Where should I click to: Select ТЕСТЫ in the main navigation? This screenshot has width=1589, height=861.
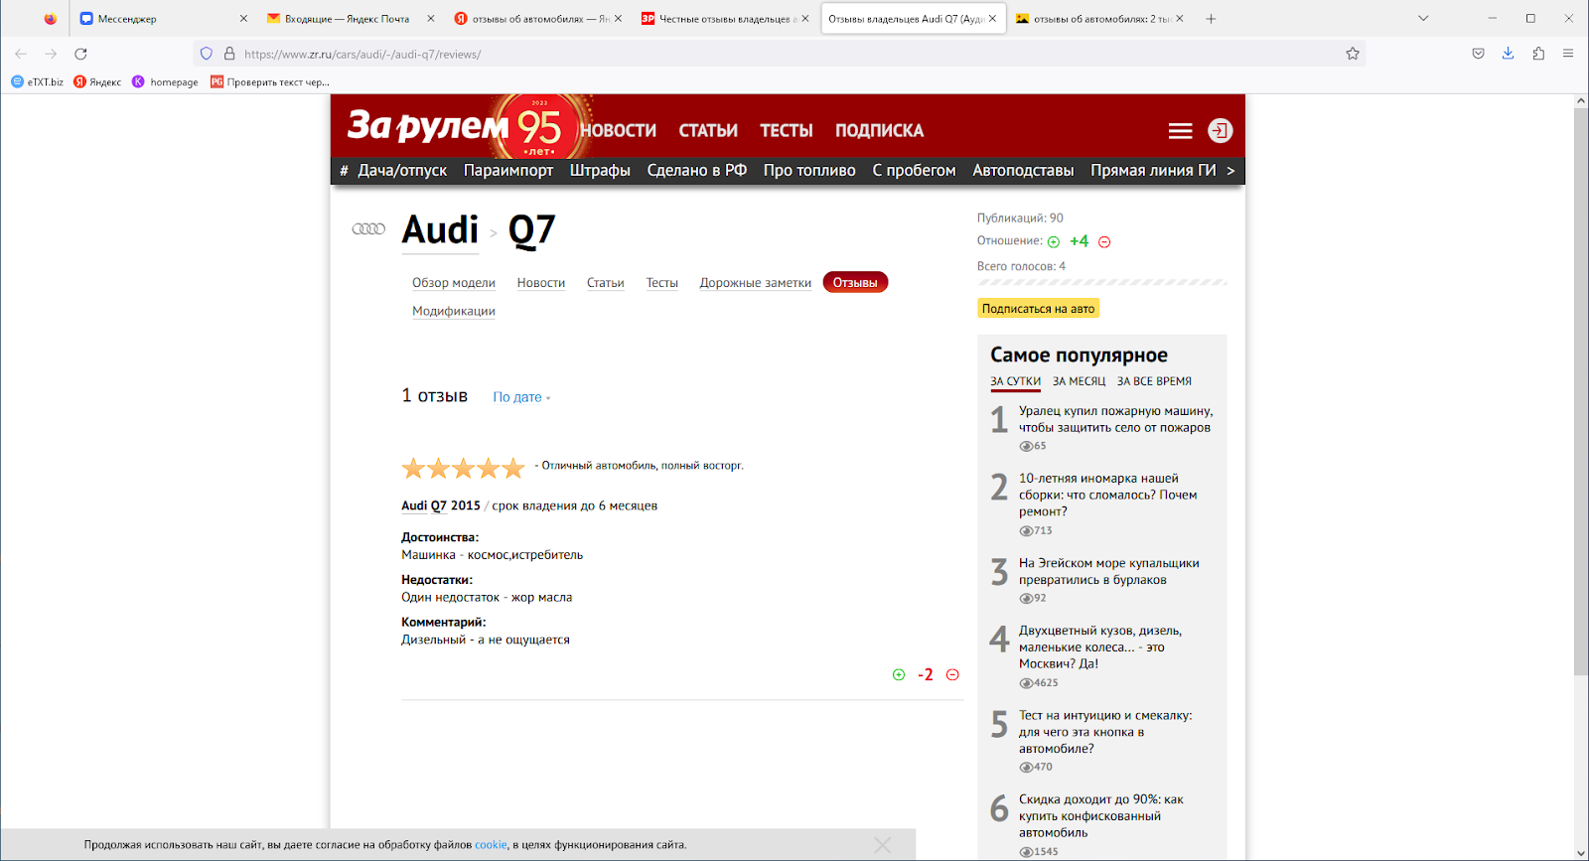pos(786,131)
